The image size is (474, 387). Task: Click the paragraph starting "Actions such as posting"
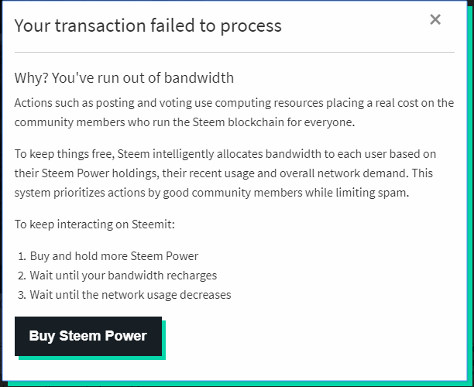coord(234,112)
